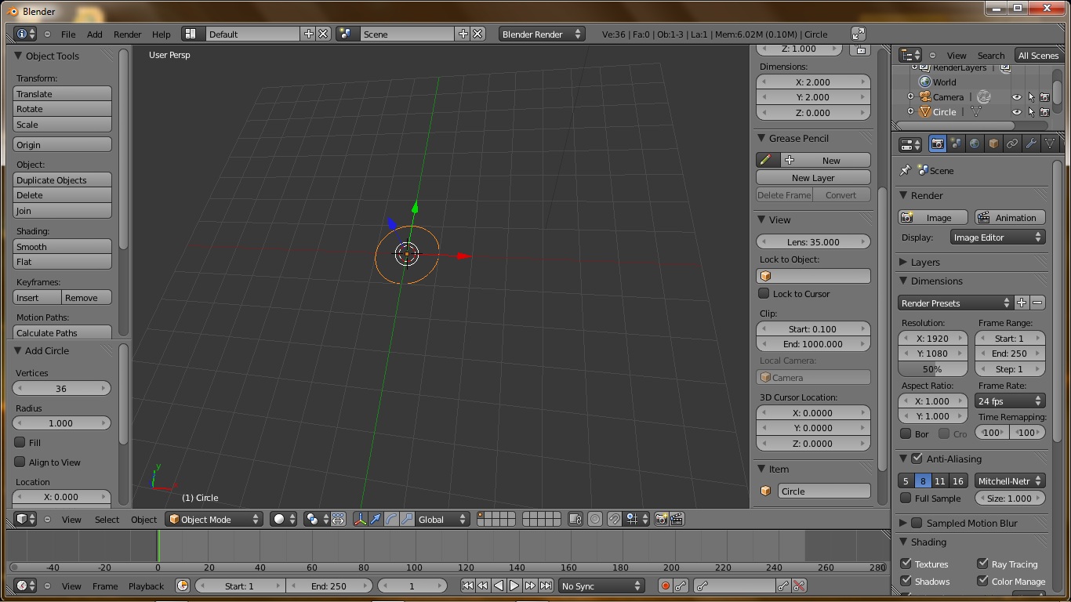Collapse the Grease Pencil panel
The height and width of the screenshot is (602, 1071).
click(761, 138)
